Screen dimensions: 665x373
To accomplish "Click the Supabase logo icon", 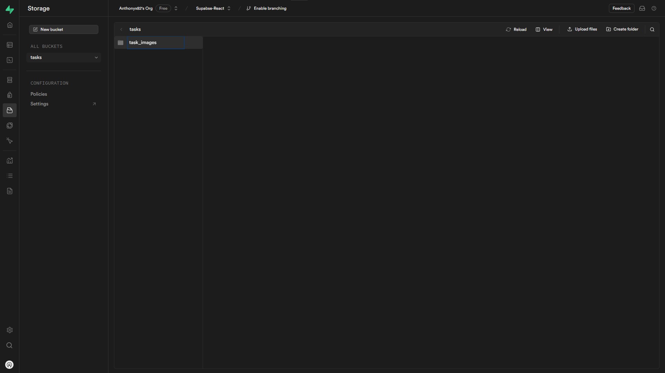I will [10, 9].
